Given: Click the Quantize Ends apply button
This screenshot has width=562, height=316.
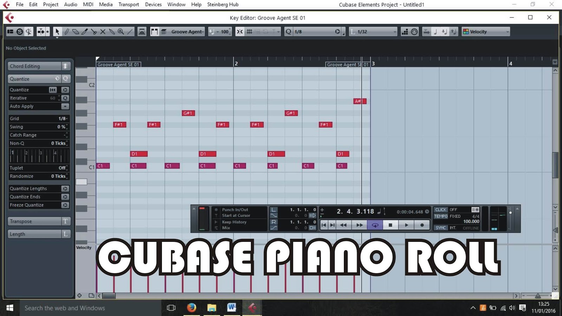Looking at the screenshot, I should tap(65, 197).
